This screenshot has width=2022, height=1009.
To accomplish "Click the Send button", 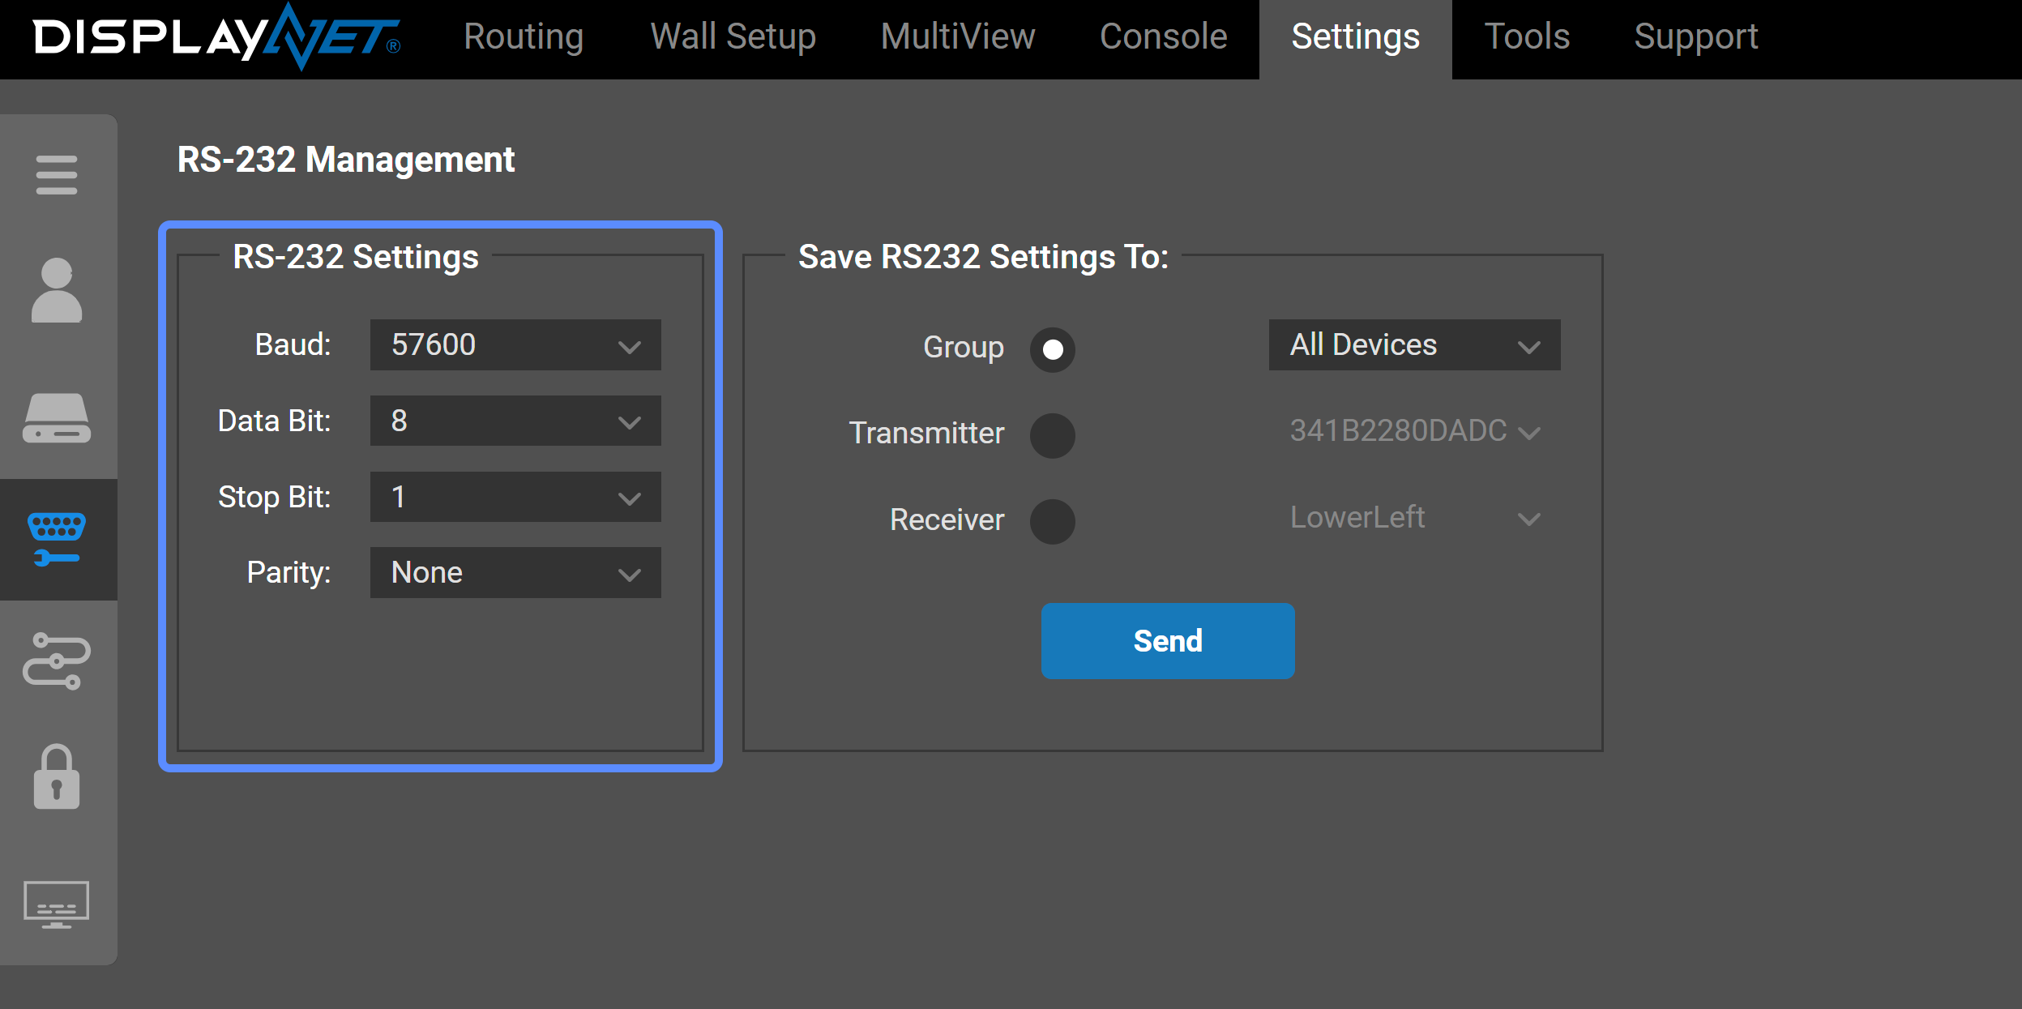I will tap(1168, 641).
